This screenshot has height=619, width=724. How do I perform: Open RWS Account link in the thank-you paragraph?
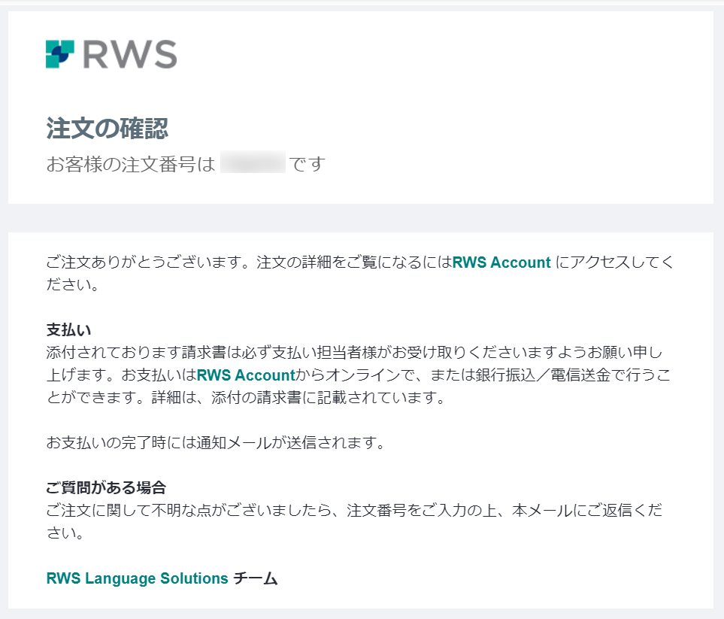point(501,263)
